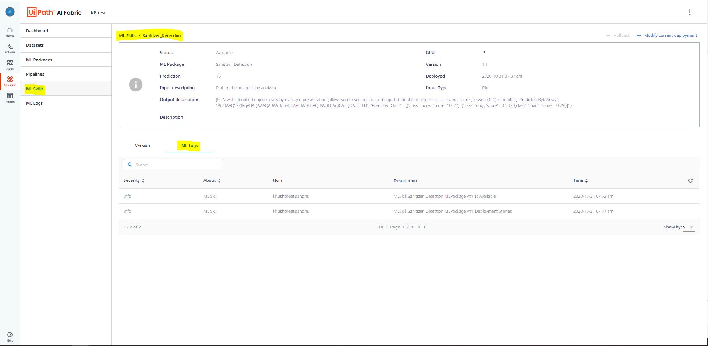Screen dimensions: 708x346
Task: Open Admin in the left rail
Action: pyautogui.click(x=10, y=98)
